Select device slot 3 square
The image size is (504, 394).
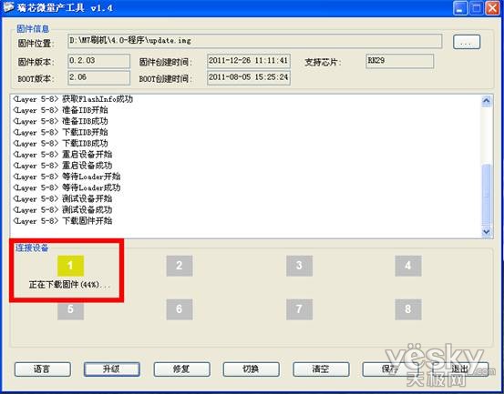(299, 266)
